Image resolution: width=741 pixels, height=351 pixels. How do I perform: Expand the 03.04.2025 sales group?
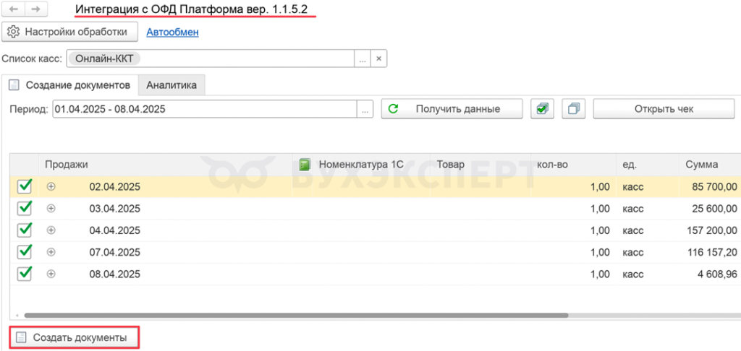(x=51, y=208)
